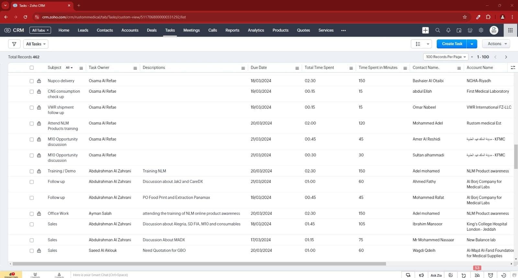Image resolution: width=518 pixels, height=278 pixels.
Task: Tick the select-all checkbox in the header
Action: (x=31, y=68)
